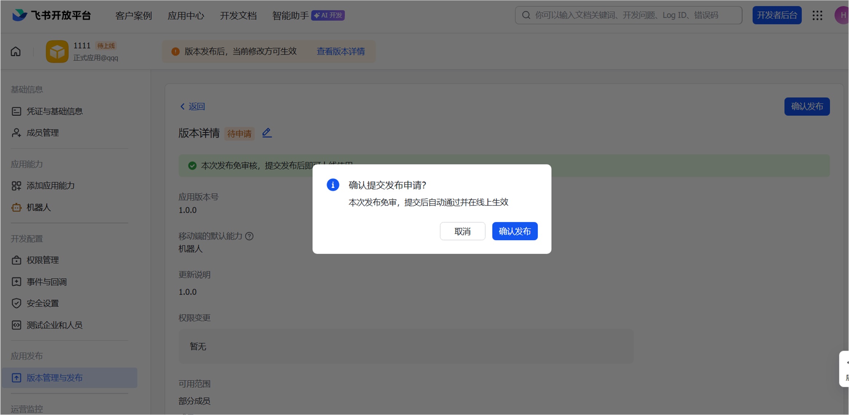Open the 查看版本详情 link
This screenshot has height=415, width=849.
(340, 52)
